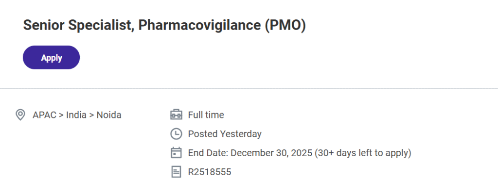
Task: Click the document icon beside R2518555
Action: pos(176,172)
